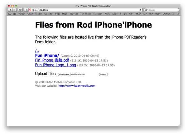Open the bookmarks book icon
Image resolution: width=187 pixels, height=135 pixels.
click(x=10, y=14)
